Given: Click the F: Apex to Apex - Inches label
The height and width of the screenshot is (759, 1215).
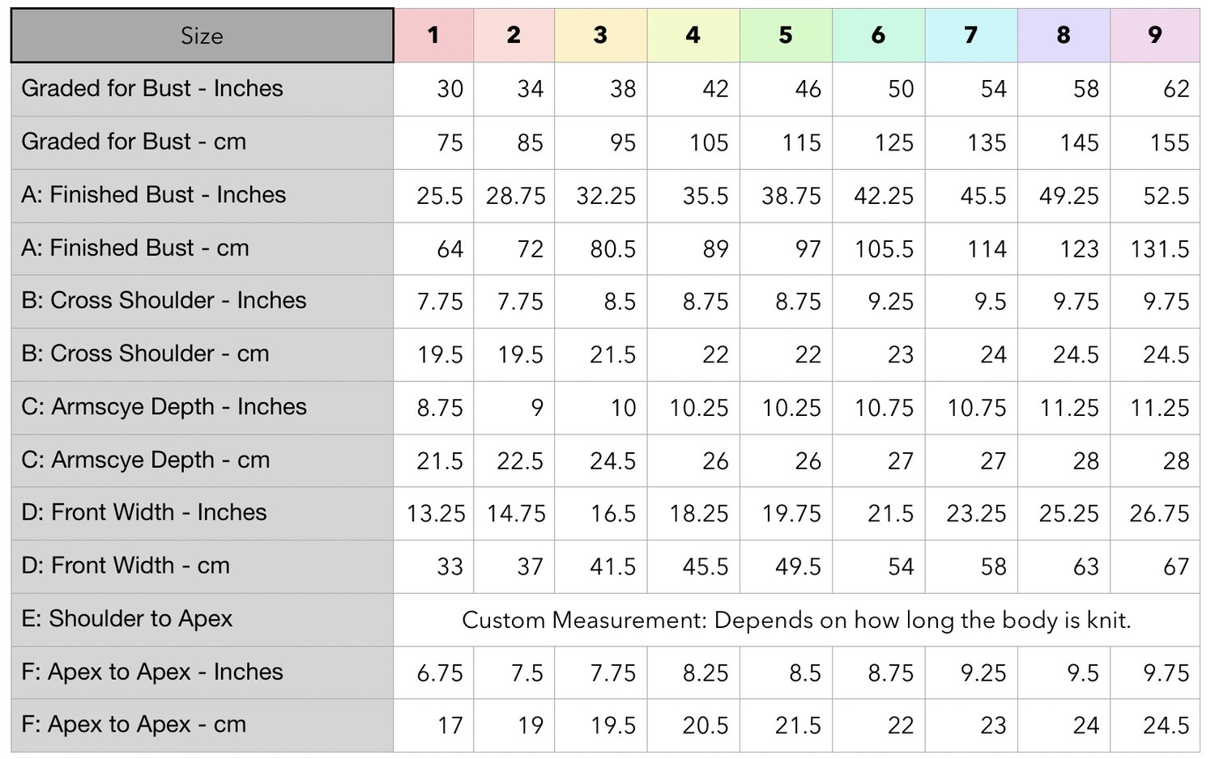Looking at the screenshot, I should (x=152, y=672).
